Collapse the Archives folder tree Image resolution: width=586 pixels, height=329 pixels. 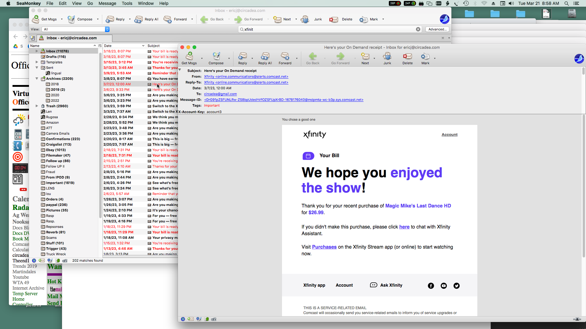[37, 79]
